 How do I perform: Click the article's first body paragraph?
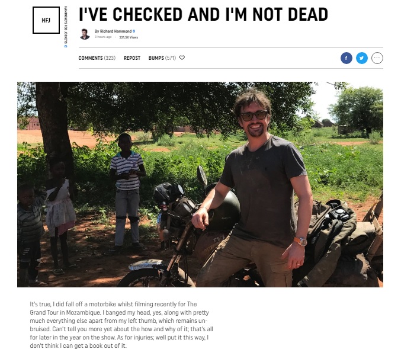pyautogui.click(x=121, y=325)
